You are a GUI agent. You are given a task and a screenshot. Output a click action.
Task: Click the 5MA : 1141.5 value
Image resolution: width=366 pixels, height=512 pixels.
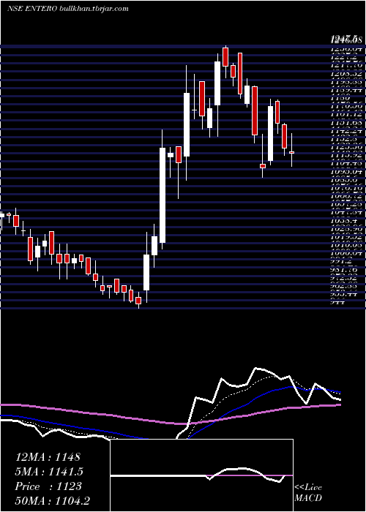(x=49, y=472)
